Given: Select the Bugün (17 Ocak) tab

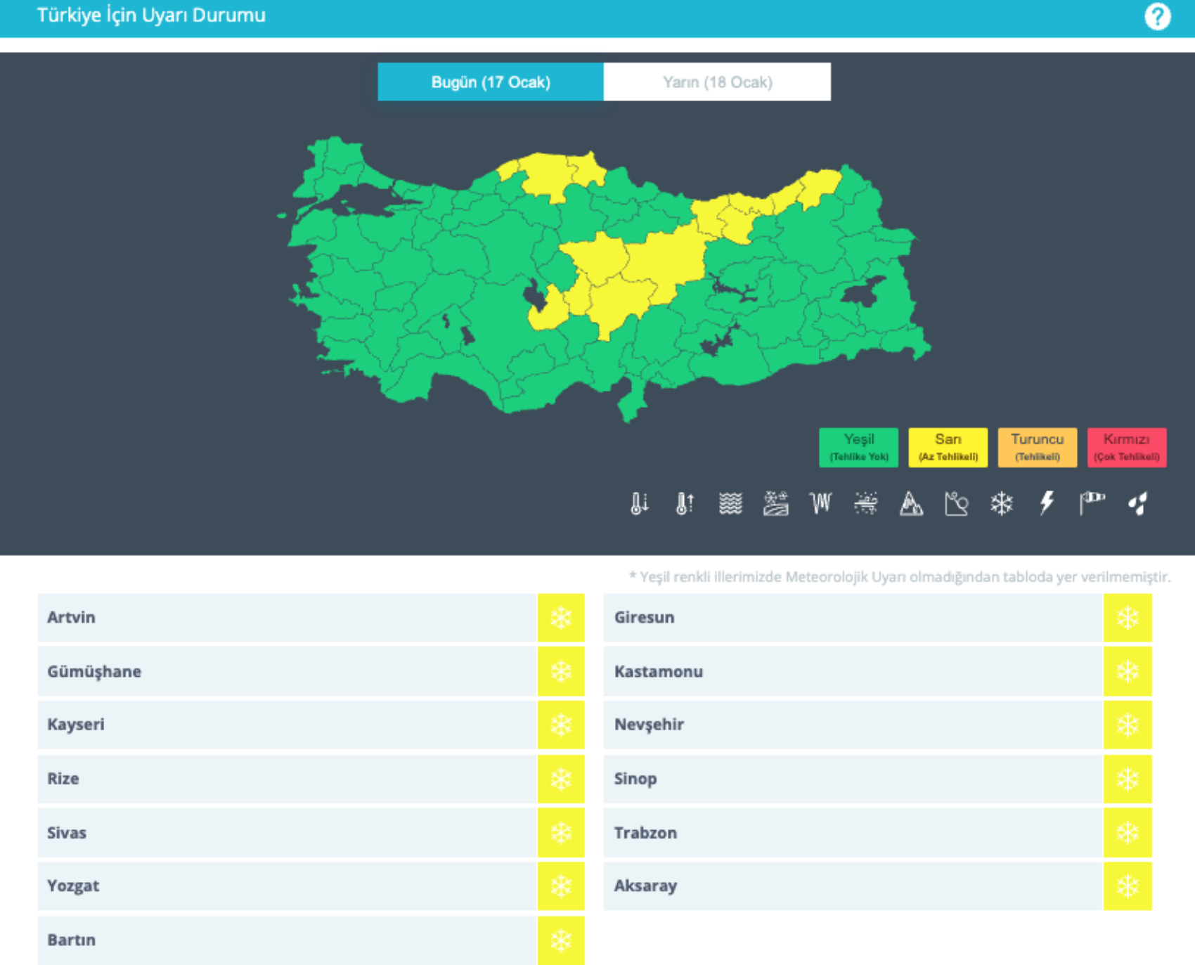Looking at the screenshot, I should [491, 82].
